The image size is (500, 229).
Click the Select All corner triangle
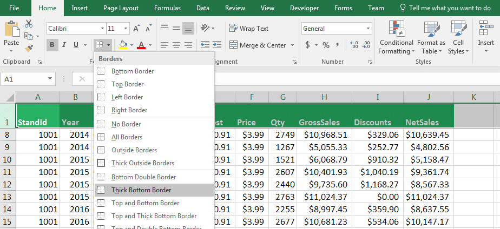click(10, 97)
